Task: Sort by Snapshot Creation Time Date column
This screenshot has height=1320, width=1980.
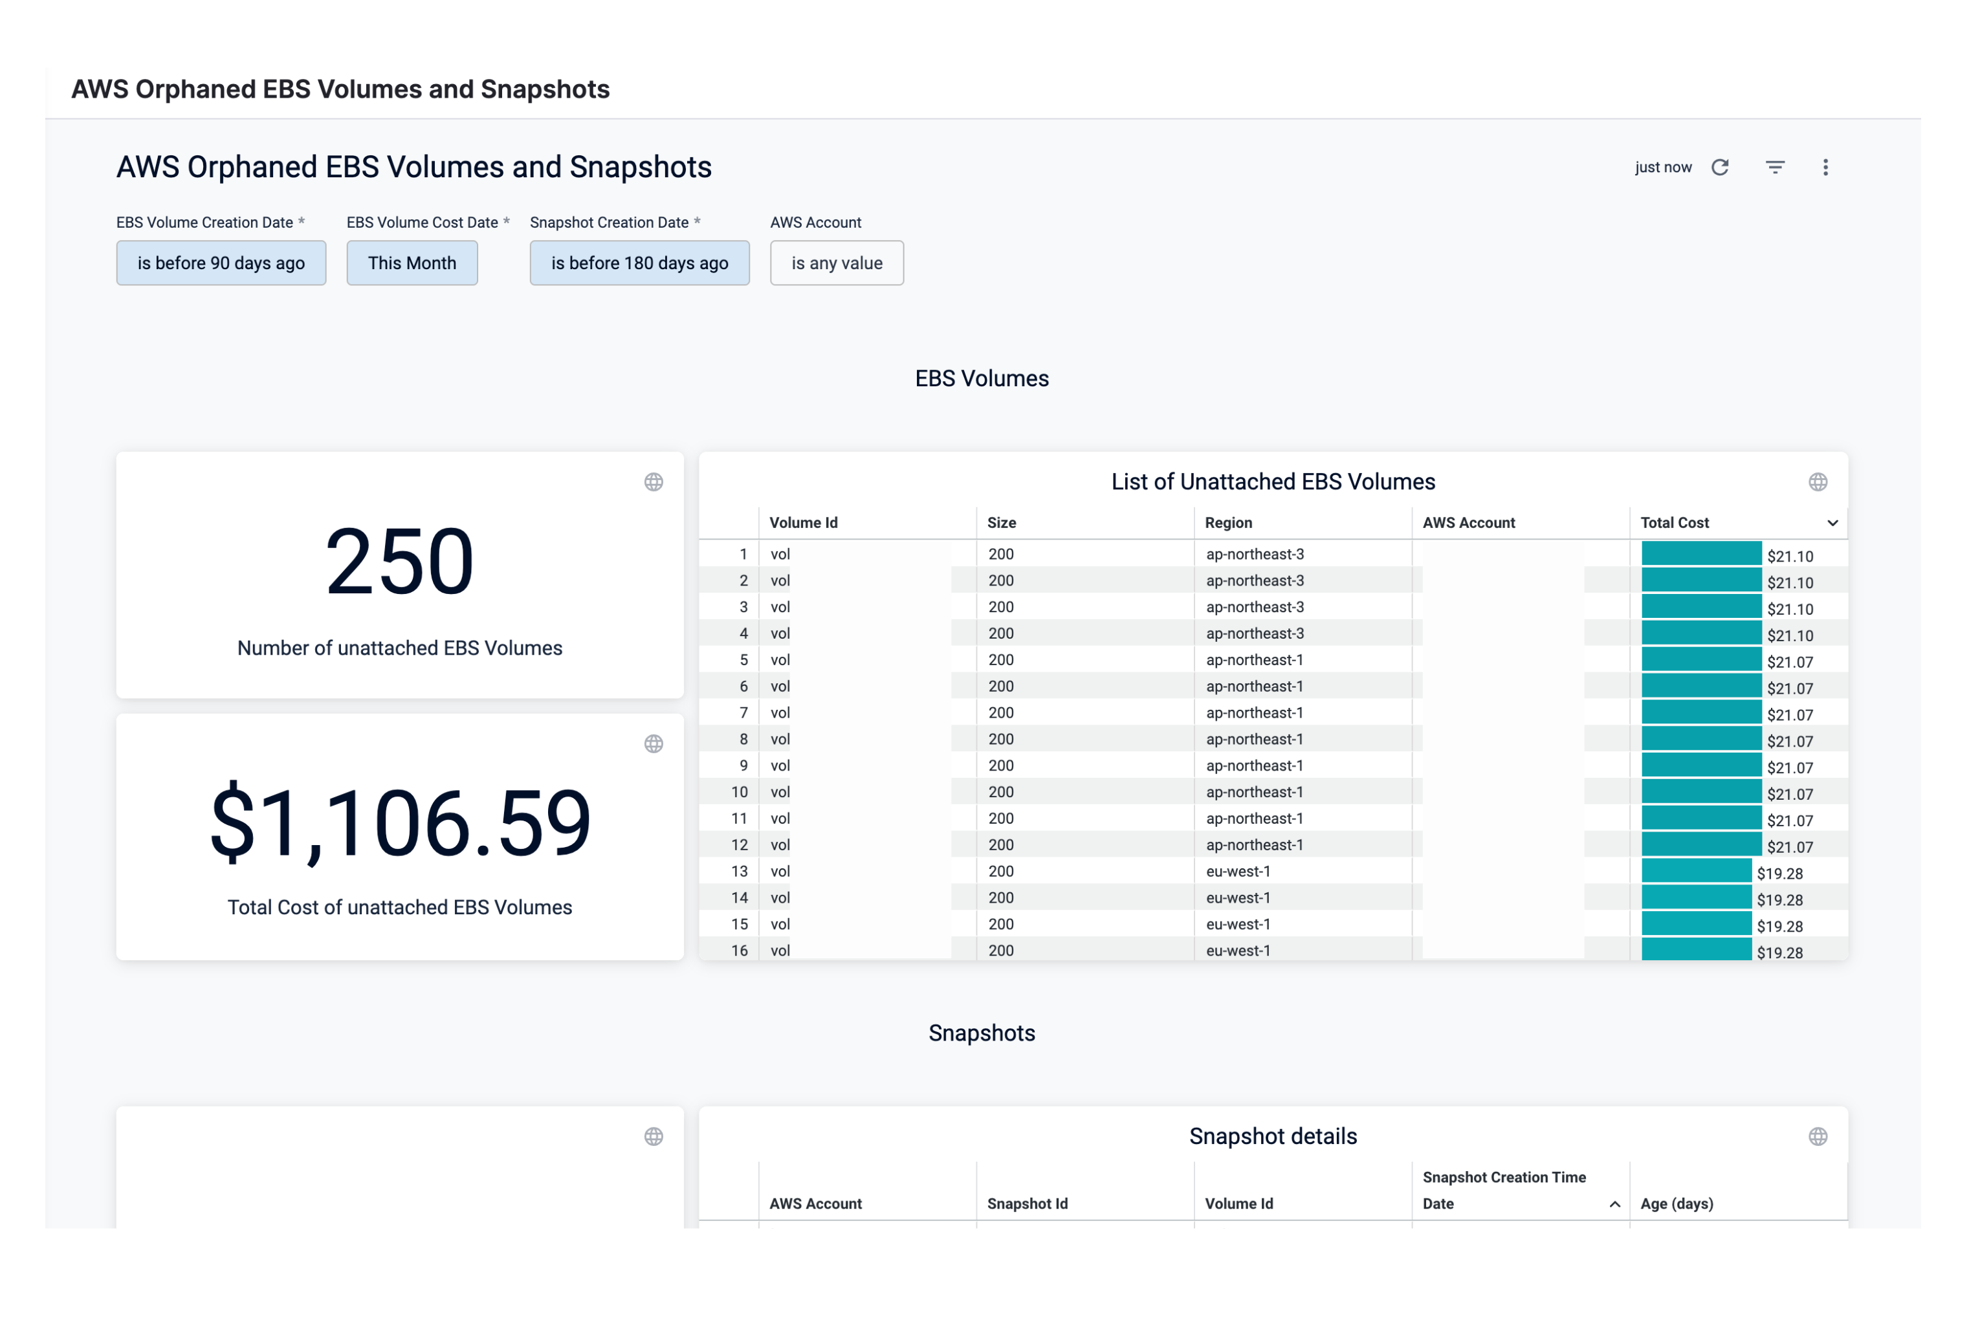Action: (x=1504, y=1189)
